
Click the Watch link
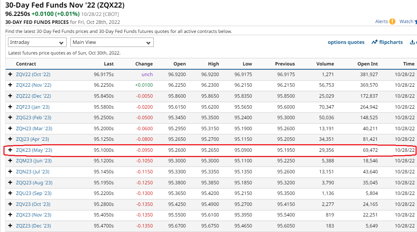(x=406, y=22)
